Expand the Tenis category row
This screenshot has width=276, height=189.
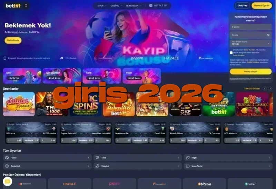[138, 158]
